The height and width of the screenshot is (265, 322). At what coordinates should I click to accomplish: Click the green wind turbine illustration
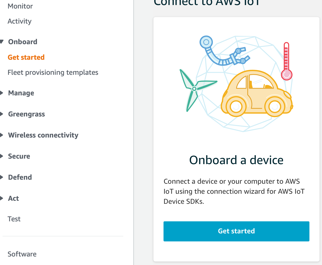(x=195, y=89)
